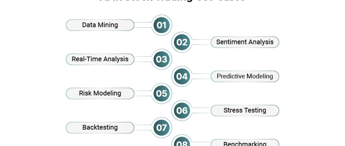Click the 01 numbered circle badge
345x146 pixels.
pos(161,25)
